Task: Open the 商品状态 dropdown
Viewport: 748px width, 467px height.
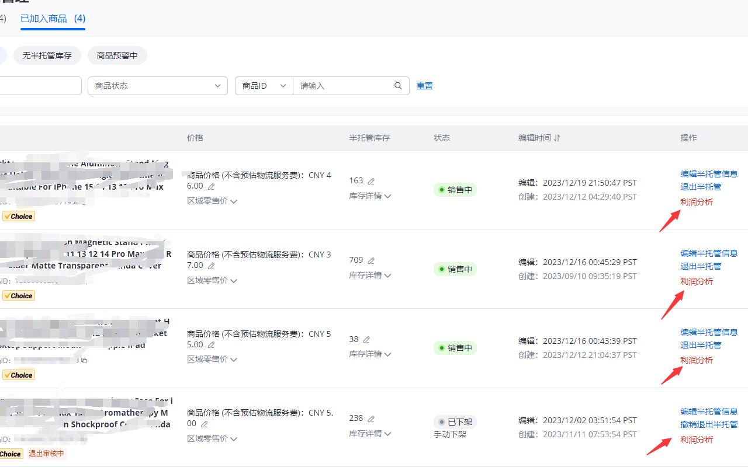Action: coord(158,86)
